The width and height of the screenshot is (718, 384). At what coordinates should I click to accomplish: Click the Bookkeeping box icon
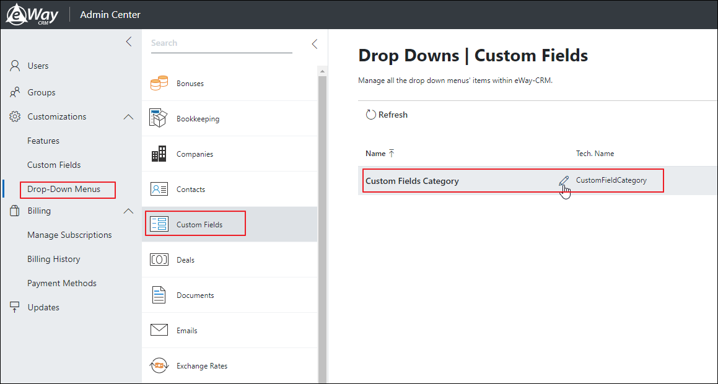(159, 118)
